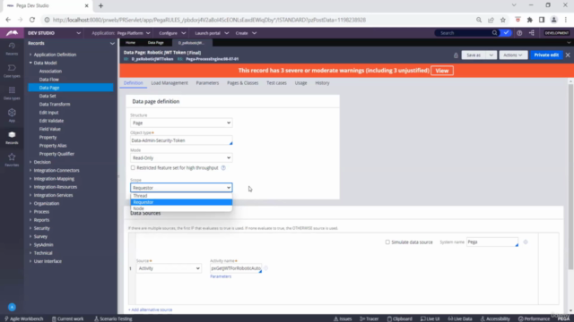Switch to the Load Management tab
This screenshot has height=322, width=574.
[170, 83]
